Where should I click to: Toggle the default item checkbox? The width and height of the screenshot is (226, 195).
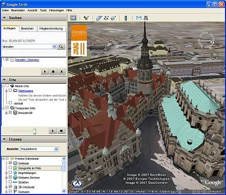click(x=10, y=103)
